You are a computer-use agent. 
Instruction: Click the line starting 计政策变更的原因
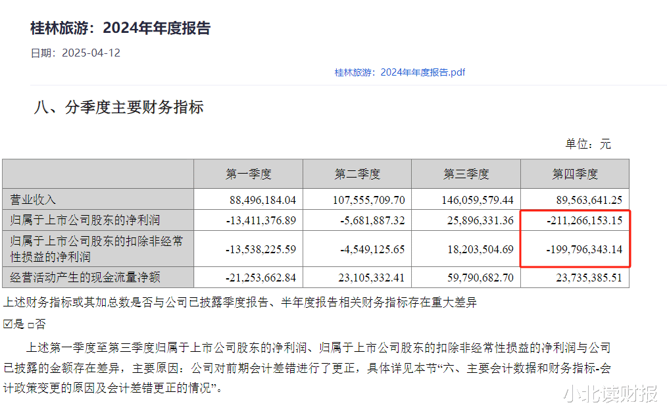pyautogui.click(x=112, y=388)
